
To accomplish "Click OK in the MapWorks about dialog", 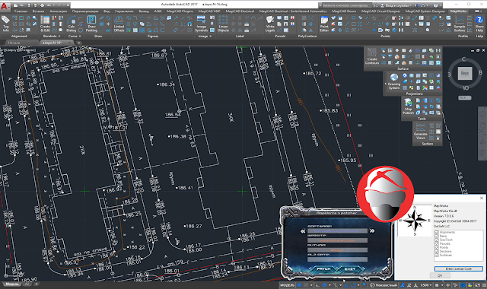I will click(440, 275).
